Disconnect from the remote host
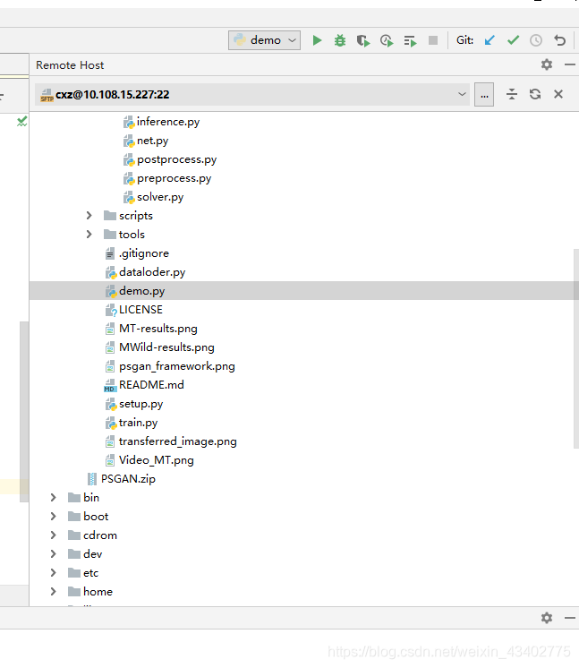This screenshot has width=579, height=668. 558,94
